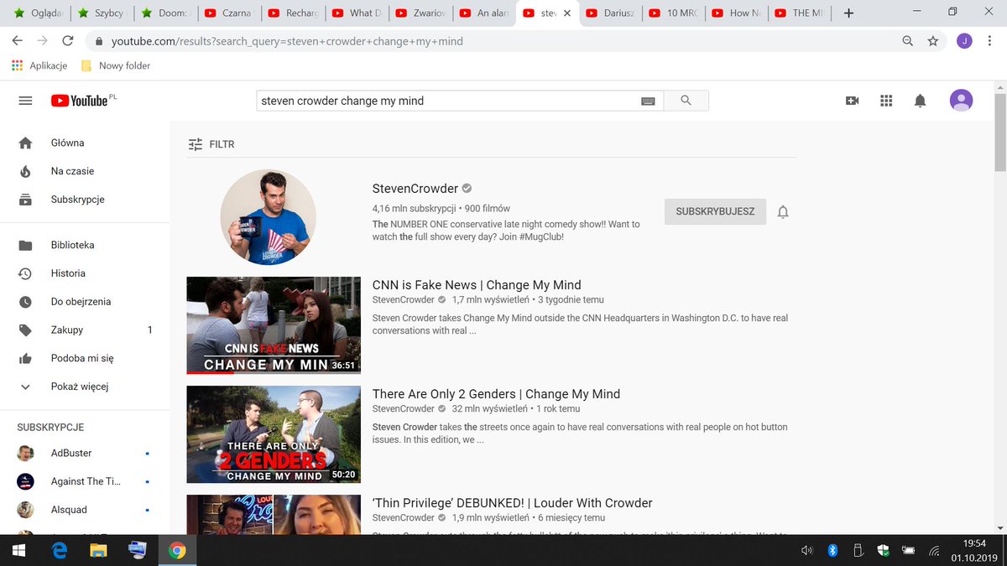Click the CNN is Fake News thumbnail
The image size is (1007, 566).
point(274,325)
